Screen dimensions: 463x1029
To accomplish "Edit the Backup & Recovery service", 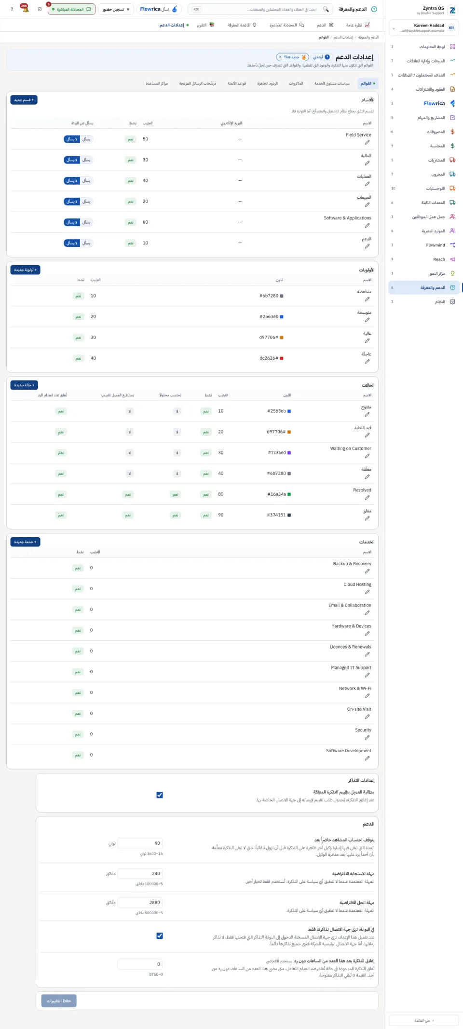I will (x=367, y=571).
